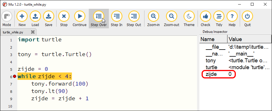Click in the 'tony.lt(90)' line
This screenshot has width=272, height=111.
coord(49,91)
